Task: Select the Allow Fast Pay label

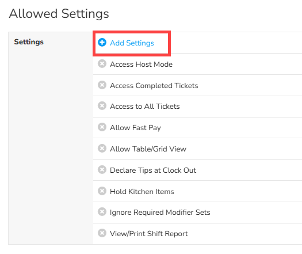Action: 135,128
